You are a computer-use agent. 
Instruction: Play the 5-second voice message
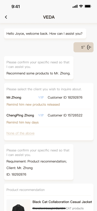83,47
